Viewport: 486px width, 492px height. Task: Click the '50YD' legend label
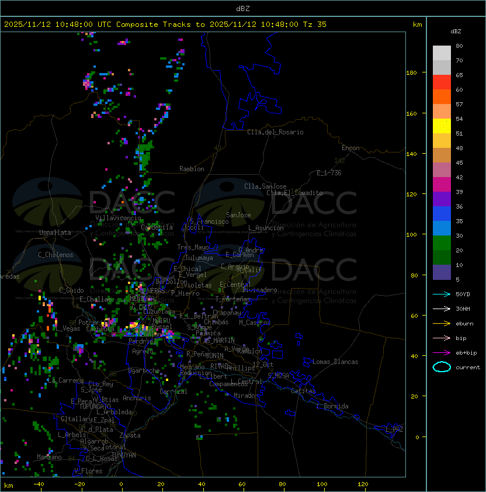[x=463, y=294]
